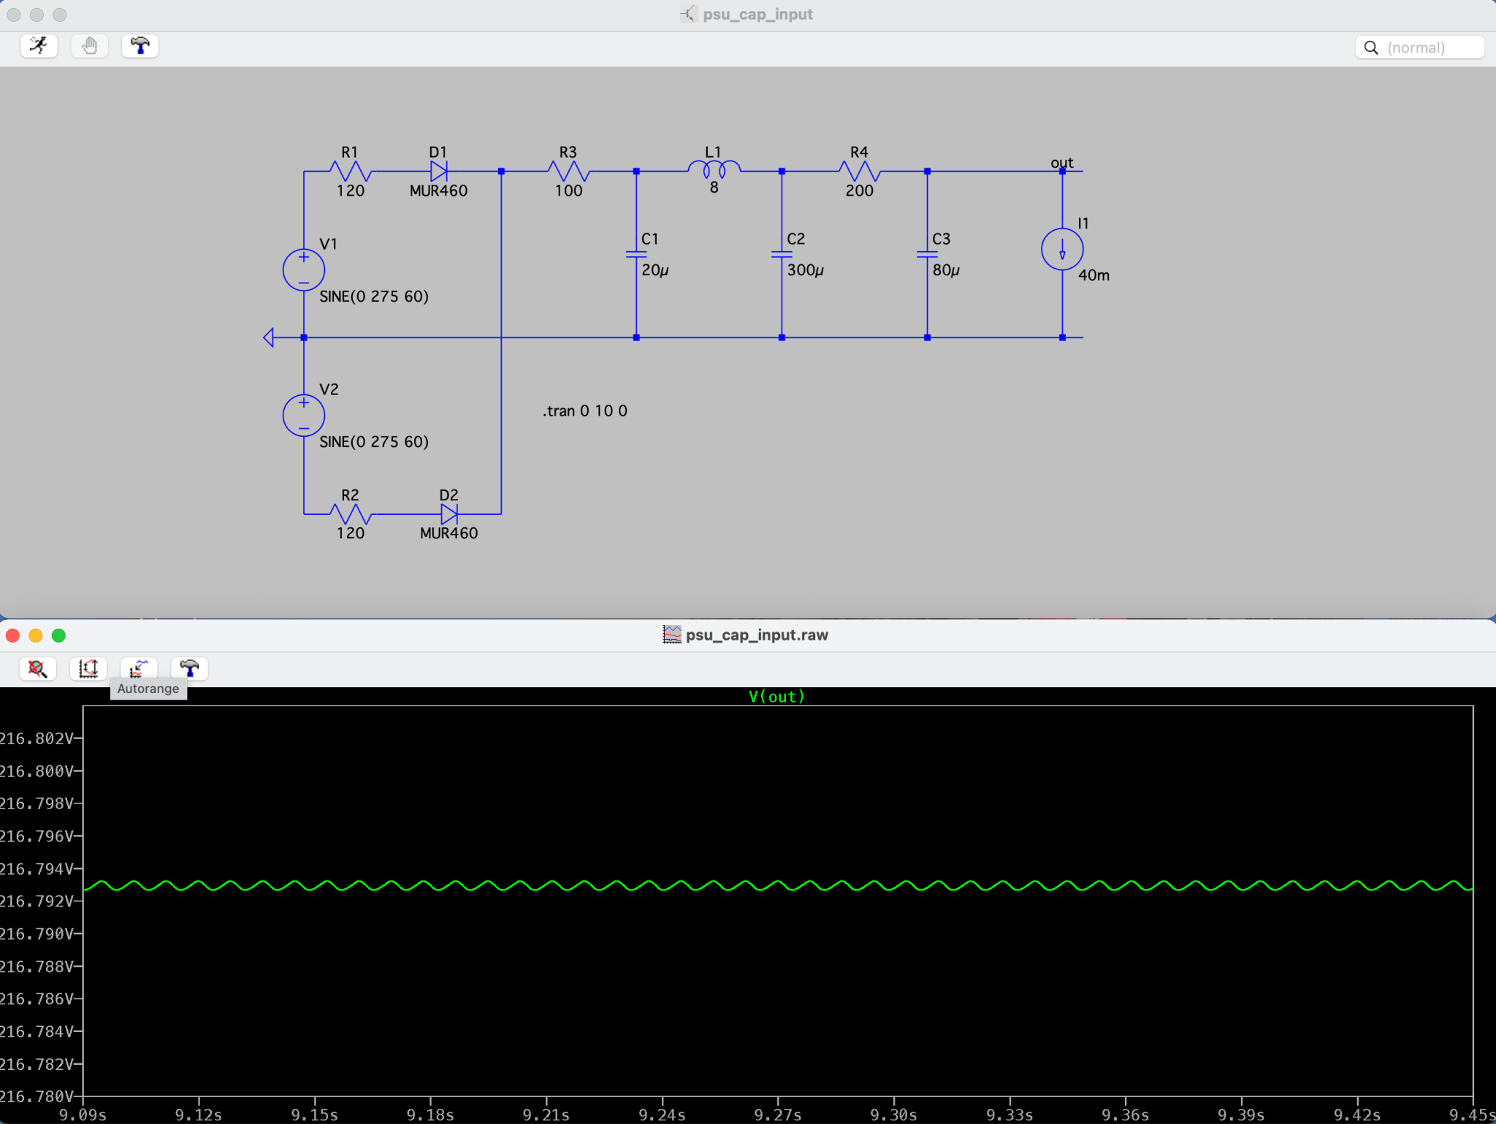Click psu_cap_input.raw window title
Viewport: 1496px width, 1124px height.
[x=757, y=635]
